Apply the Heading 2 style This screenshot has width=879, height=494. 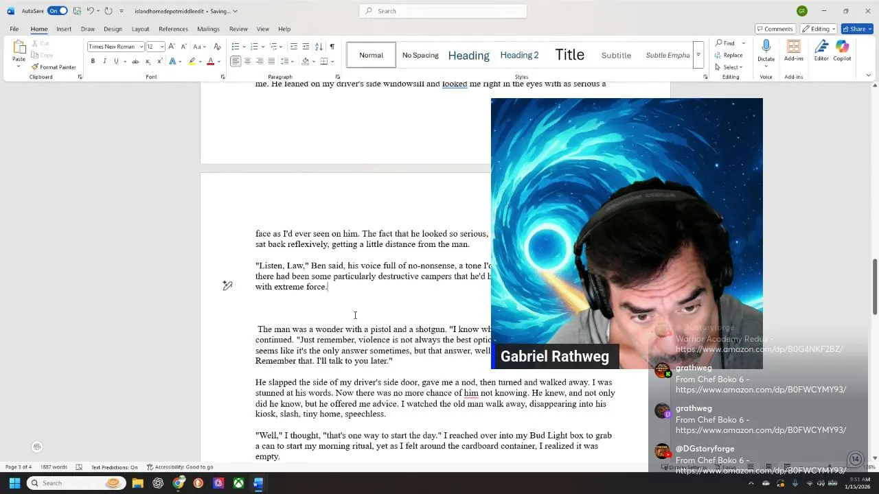pos(519,55)
